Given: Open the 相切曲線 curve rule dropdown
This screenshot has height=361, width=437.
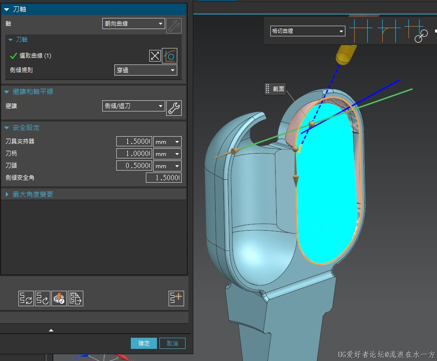Looking at the screenshot, I should (x=308, y=31).
